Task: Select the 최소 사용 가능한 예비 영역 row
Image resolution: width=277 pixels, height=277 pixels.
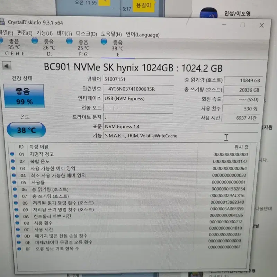Action: click(x=130, y=175)
